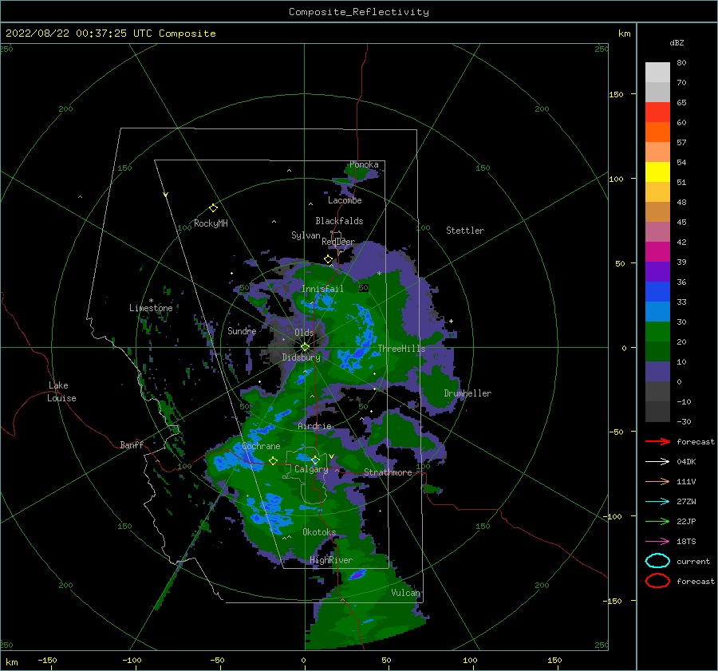Image resolution: width=718 pixels, height=671 pixels.
Task: Click the HighRiver city label
Action: point(331,560)
